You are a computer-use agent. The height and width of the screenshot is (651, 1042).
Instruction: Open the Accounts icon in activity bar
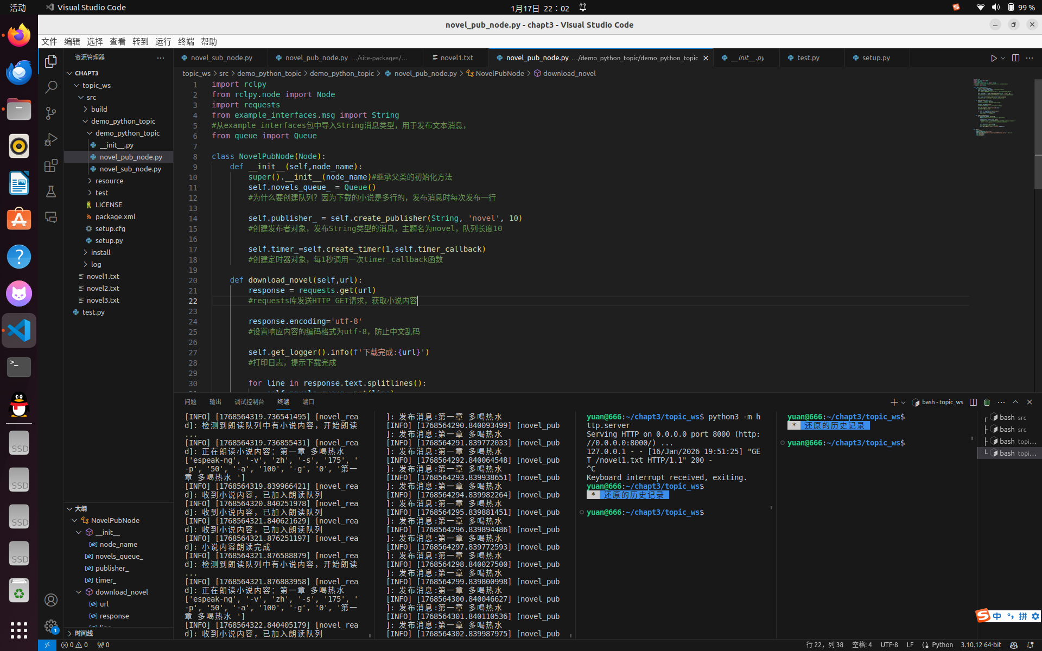[51, 600]
